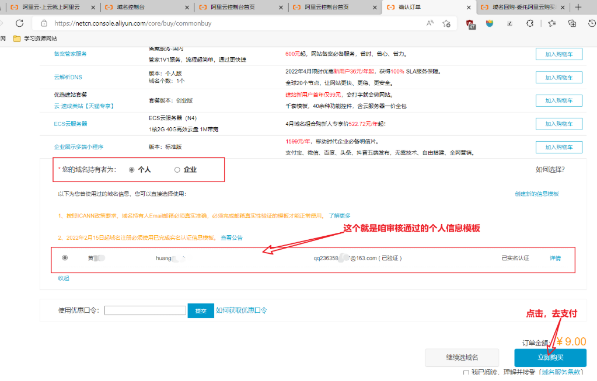Image resolution: width=597 pixels, height=381 pixels.
Task: Open the ECS云服务器 link
Action: 71,124
